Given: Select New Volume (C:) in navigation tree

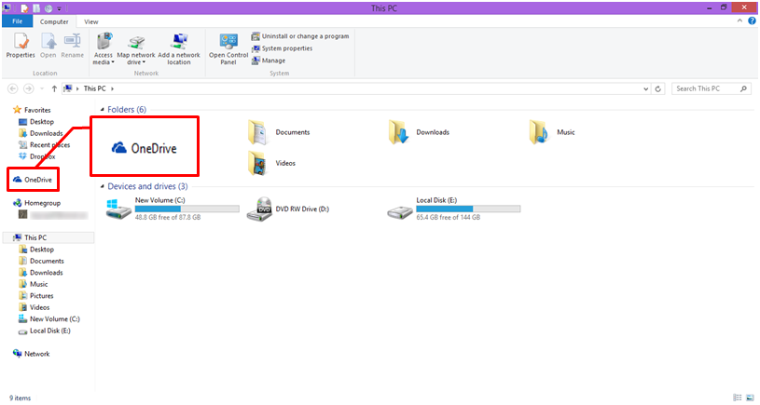Looking at the screenshot, I should pos(48,319).
